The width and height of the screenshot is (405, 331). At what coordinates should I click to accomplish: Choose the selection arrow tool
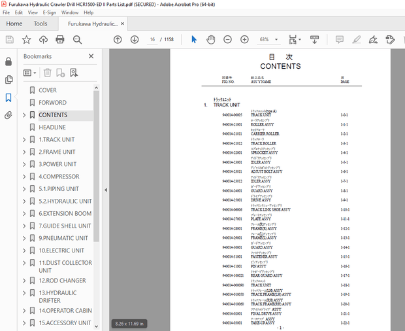pyautogui.click(x=194, y=39)
